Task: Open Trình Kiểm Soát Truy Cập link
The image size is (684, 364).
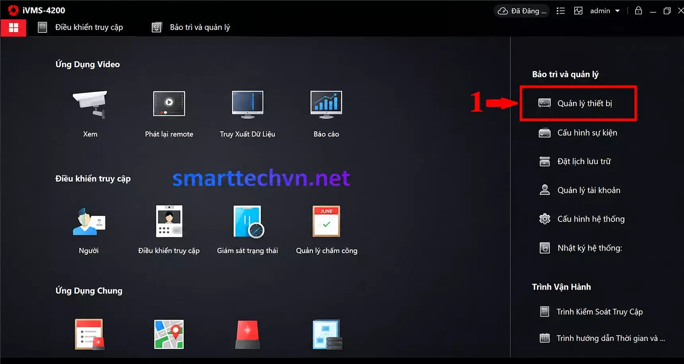Action: (600, 312)
